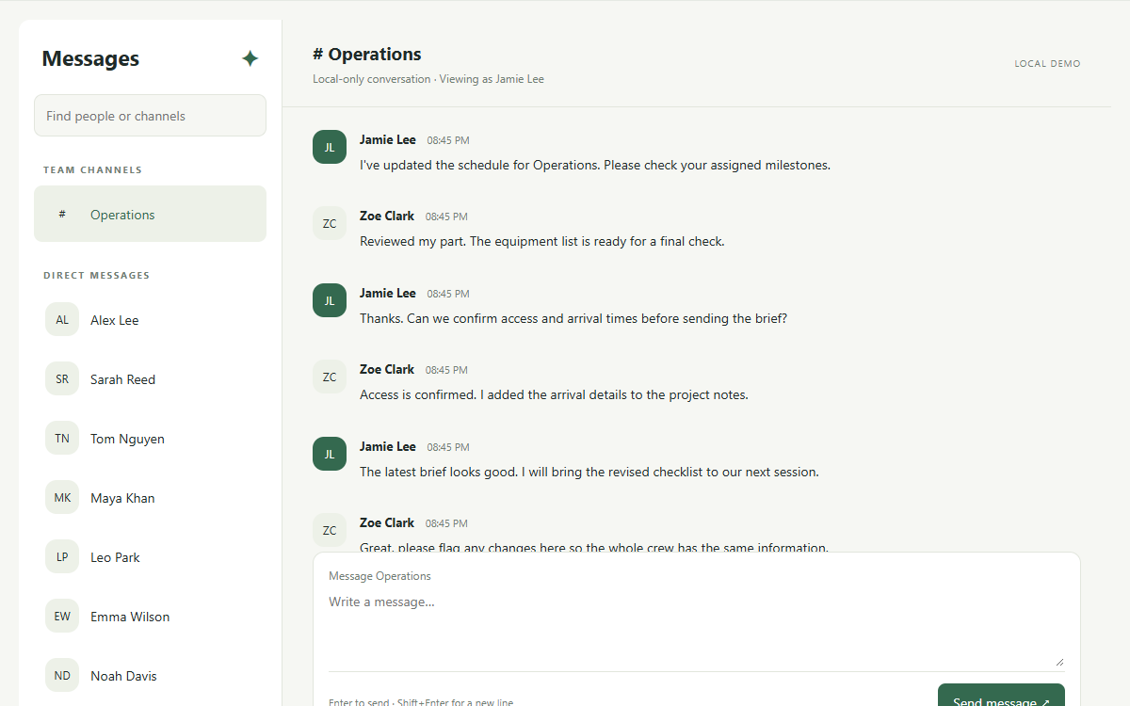Image resolution: width=1130 pixels, height=706 pixels.
Task: Select the LP avatar for Leo Park
Action: click(62, 556)
